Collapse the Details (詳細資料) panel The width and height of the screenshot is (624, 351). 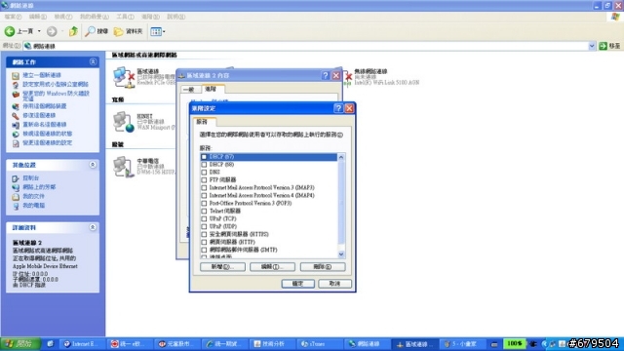click(93, 227)
